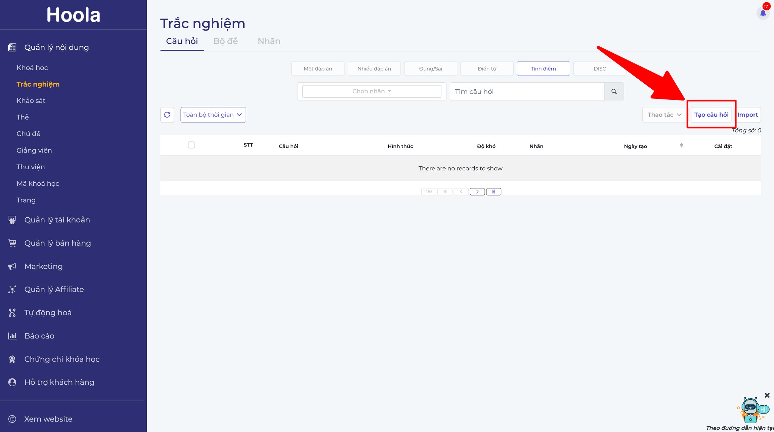Open the notification bell icon
774x432 pixels.
click(x=763, y=13)
